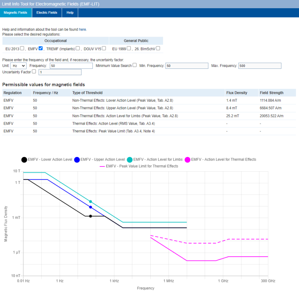This screenshot has width=299, height=291.
Task: Click the Min. Frequency input field
Action: 187,66
